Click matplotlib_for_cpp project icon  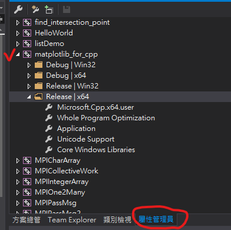coord(27,54)
